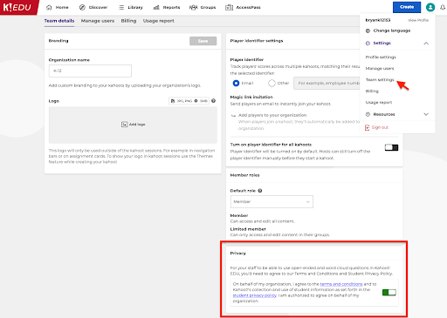Click the custom identifier example text field

point(327,84)
